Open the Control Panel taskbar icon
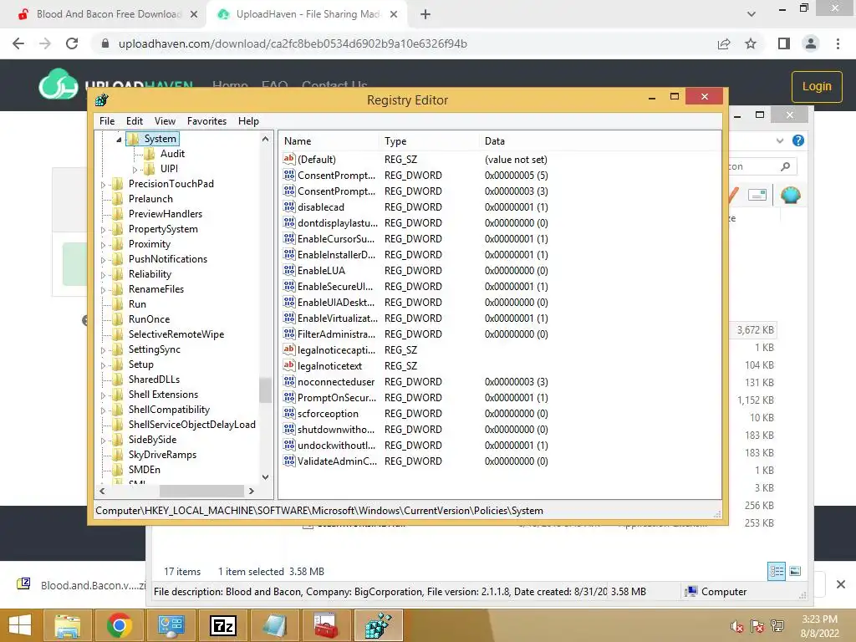Screen dimensions: 856x642 pos(171,625)
